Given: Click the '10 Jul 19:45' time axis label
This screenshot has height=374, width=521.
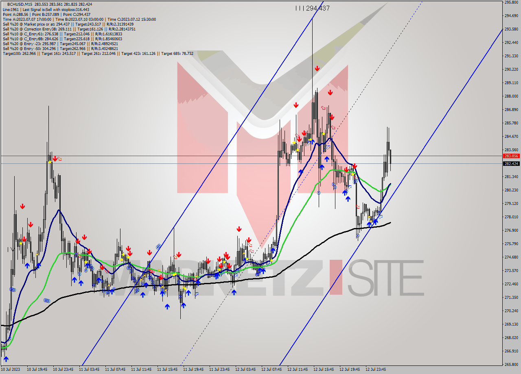Looking at the screenshot, I should pos(37,370).
